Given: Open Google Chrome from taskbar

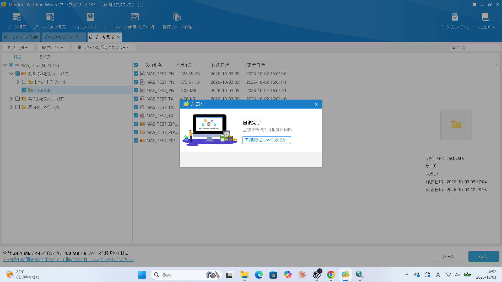Looking at the screenshot, I should click(x=331, y=275).
